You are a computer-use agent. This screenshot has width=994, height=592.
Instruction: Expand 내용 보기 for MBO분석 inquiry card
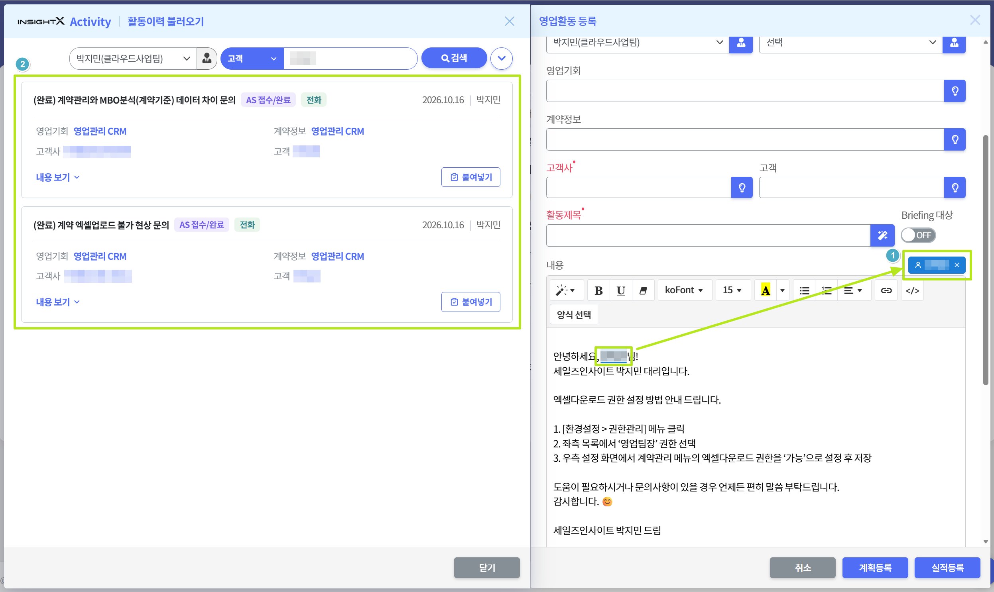[58, 177]
